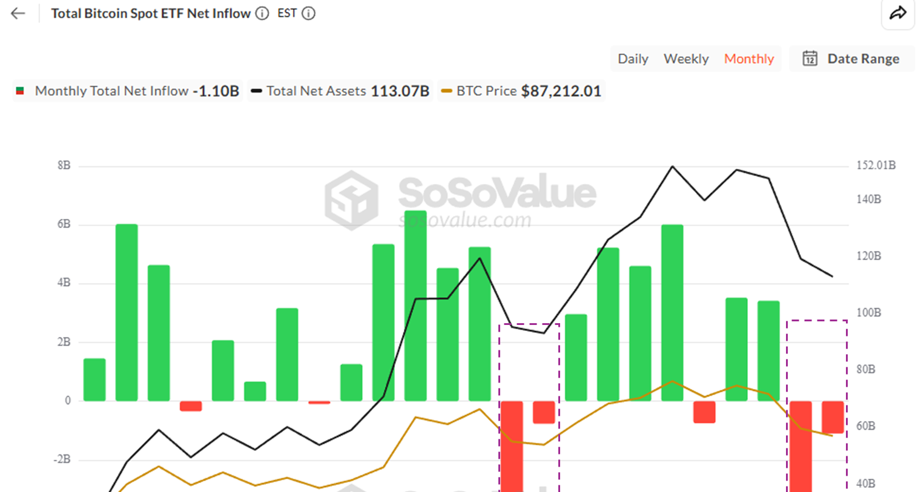
Task: Select the Monthly view tab
Action: 748,58
